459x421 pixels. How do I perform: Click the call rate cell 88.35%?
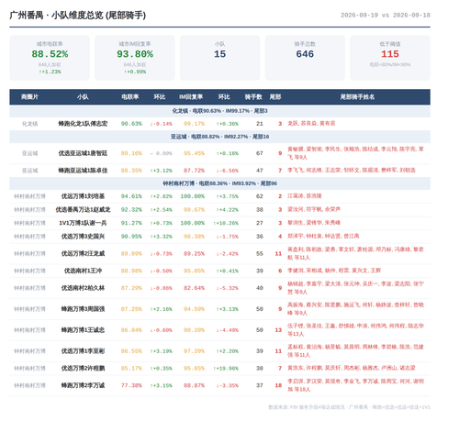pos(131,171)
